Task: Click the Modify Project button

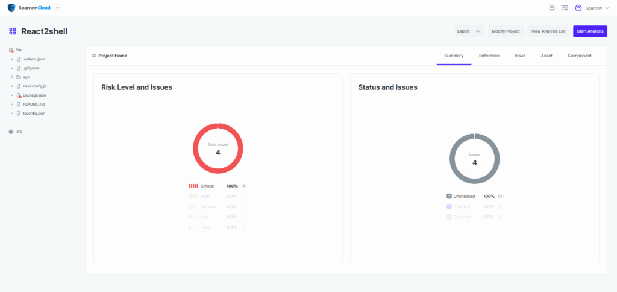Action: (506, 31)
